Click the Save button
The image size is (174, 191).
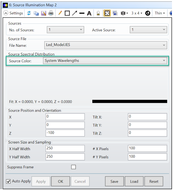click(114, 181)
